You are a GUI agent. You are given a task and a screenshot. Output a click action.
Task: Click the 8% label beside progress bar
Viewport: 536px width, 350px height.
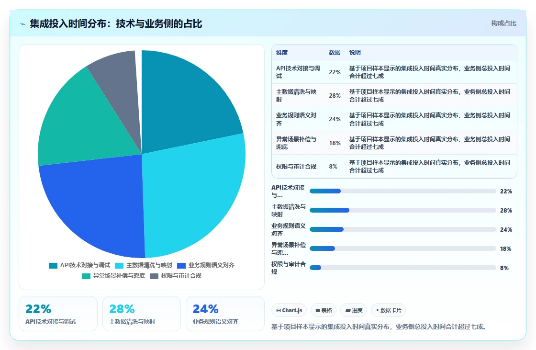coord(504,268)
